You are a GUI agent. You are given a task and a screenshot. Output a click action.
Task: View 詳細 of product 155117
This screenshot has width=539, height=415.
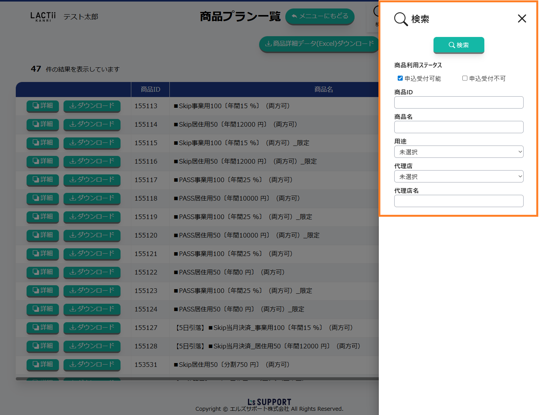tap(43, 180)
